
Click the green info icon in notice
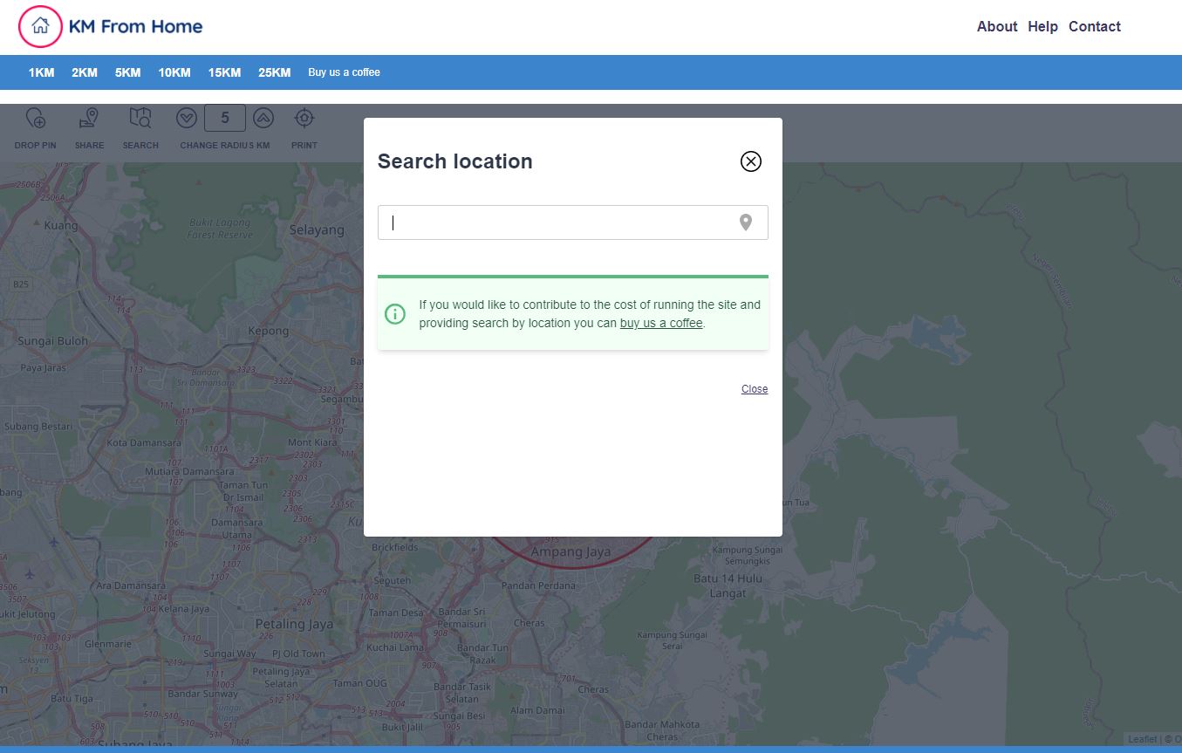[395, 314]
